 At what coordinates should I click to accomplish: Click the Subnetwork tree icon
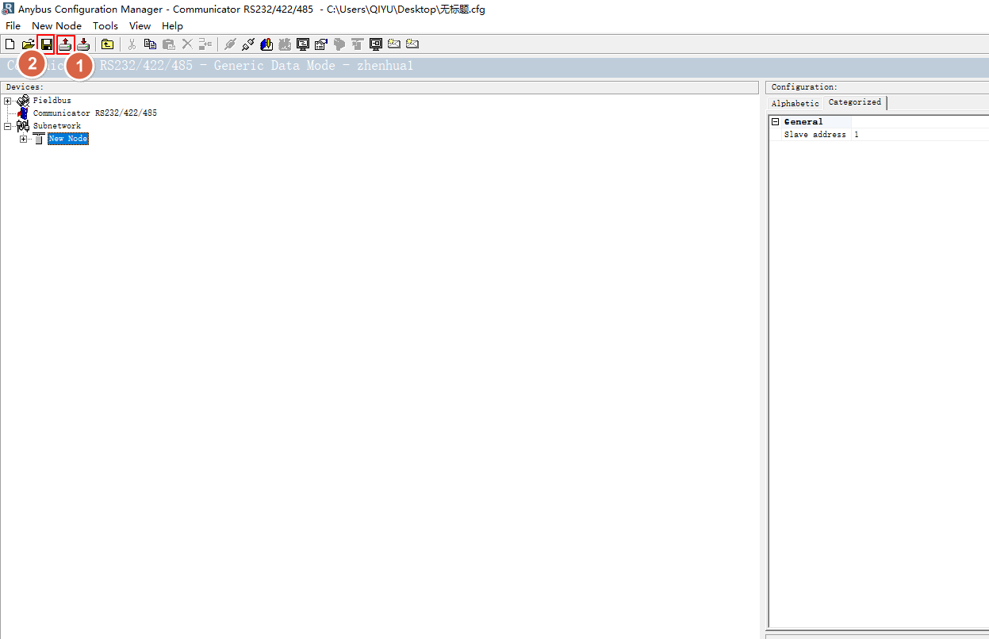[x=23, y=126]
